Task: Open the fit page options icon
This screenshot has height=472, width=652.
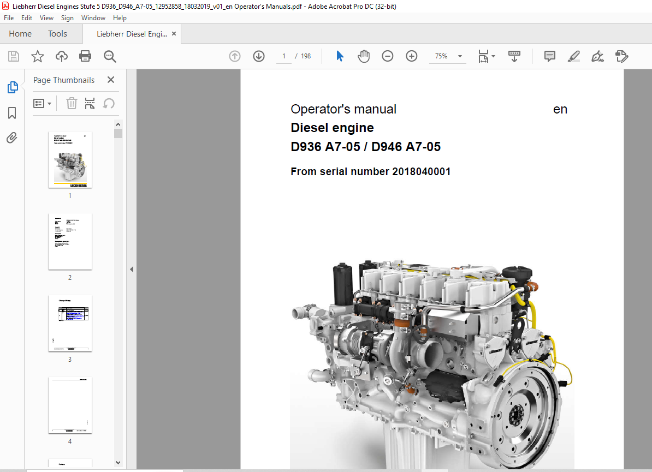Action: click(483, 56)
